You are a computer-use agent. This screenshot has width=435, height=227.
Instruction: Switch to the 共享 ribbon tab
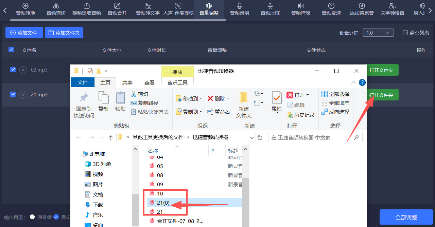point(127,82)
